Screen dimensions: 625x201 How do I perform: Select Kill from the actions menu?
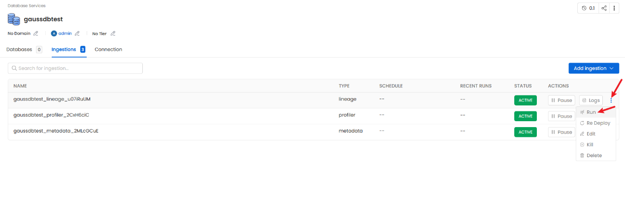[x=590, y=145]
